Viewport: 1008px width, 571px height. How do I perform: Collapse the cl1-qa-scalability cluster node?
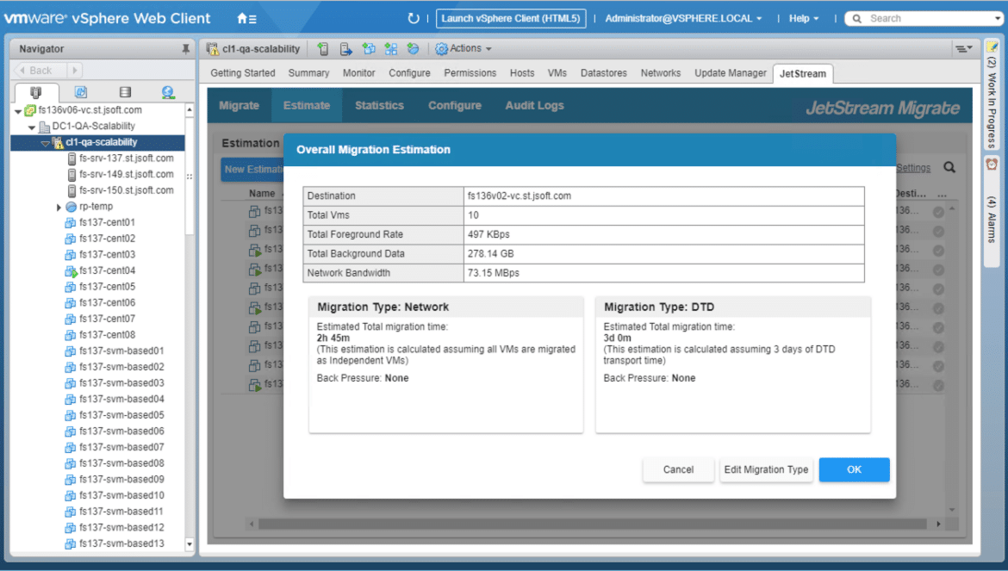coord(45,143)
